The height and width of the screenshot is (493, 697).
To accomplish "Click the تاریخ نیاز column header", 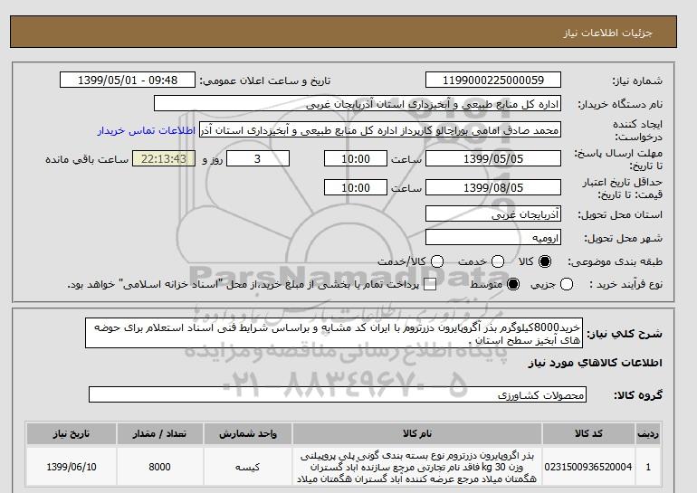I will click(x=72, y=434).
